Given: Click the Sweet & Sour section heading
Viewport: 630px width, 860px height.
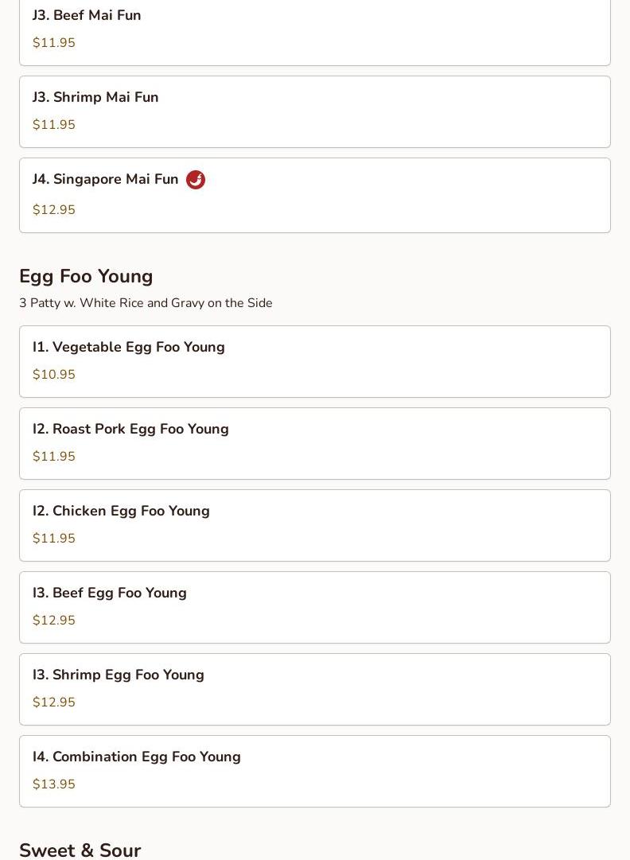Looking at the screenshot, I should (80, 850).
